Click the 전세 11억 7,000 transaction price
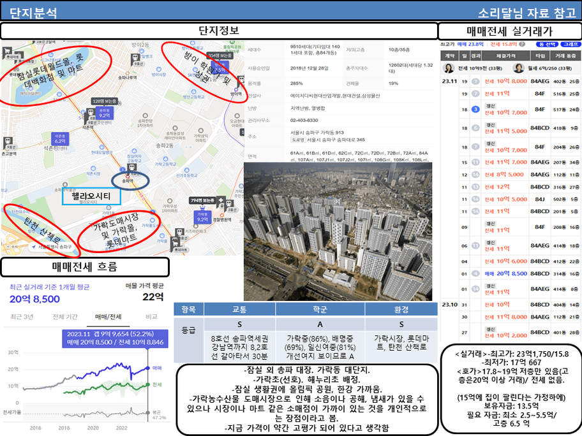 tap(505, 162)
